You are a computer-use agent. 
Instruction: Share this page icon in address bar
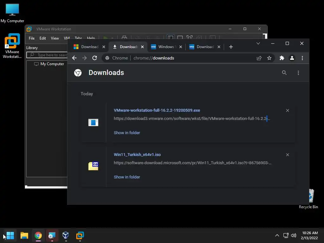pyautogui.click(x=259, y=58)
